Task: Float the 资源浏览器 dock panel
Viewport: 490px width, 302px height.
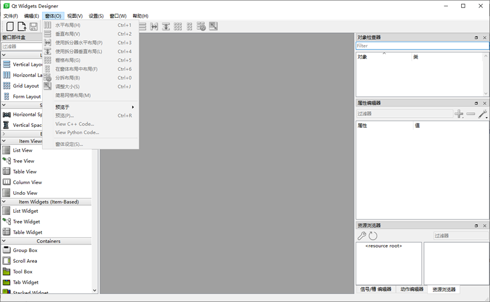Action: [x=476, y=225]
